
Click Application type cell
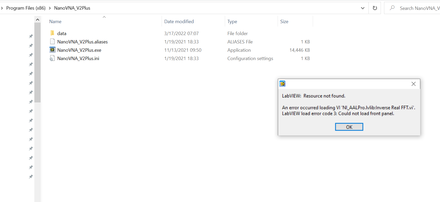(x=239, y=50)
